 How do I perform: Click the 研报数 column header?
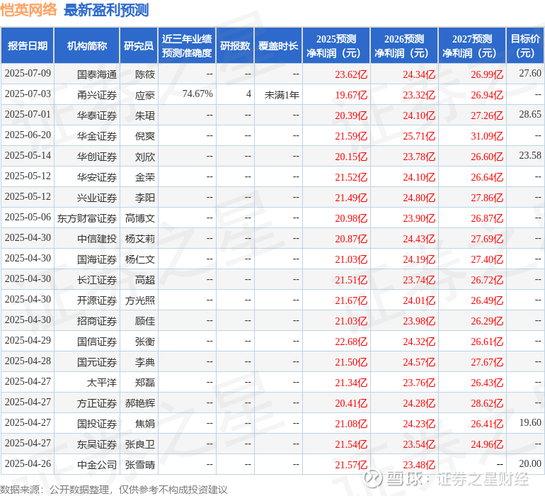(x=235, y=45)
